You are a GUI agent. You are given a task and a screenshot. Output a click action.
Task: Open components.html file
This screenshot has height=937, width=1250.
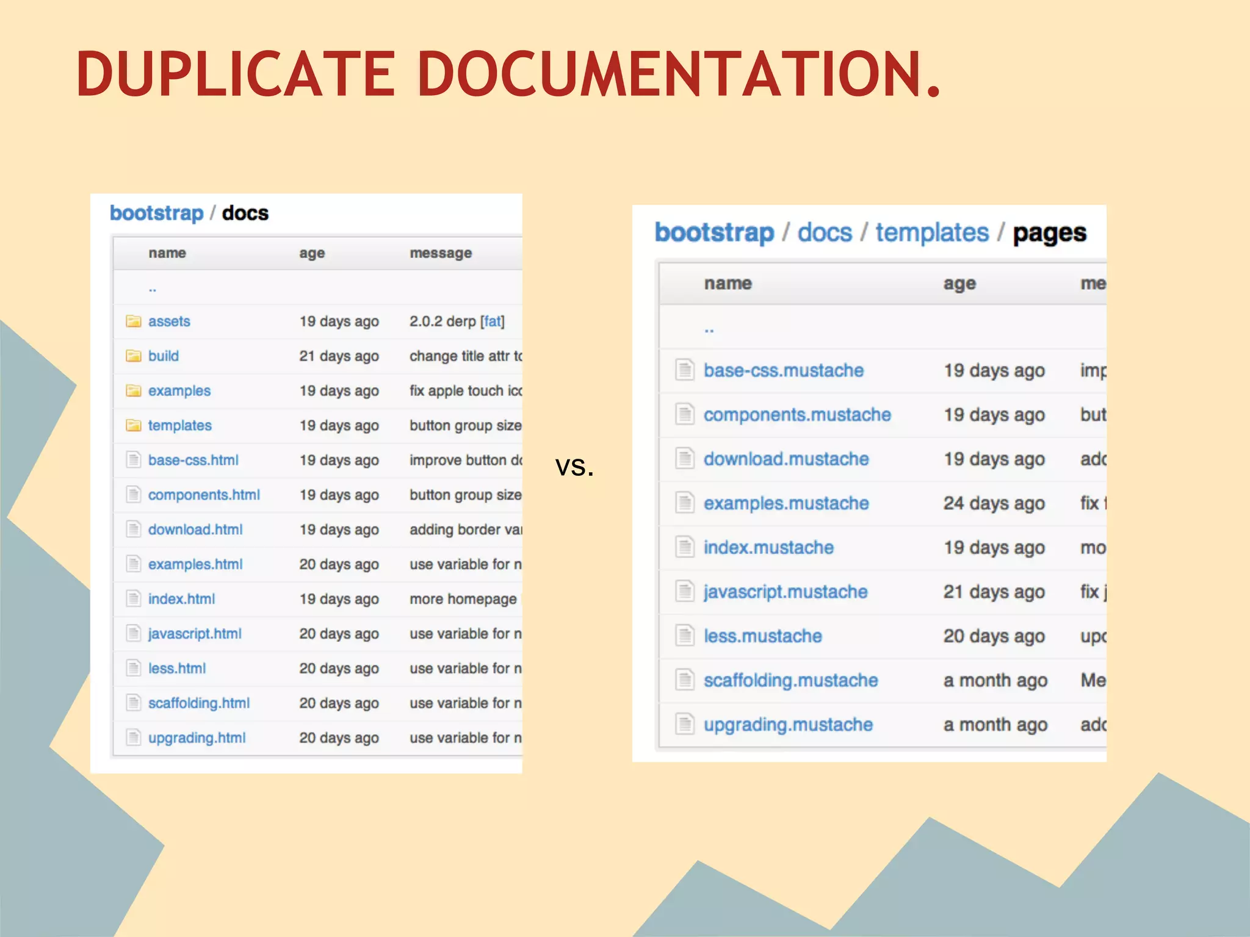click(204, 495)
